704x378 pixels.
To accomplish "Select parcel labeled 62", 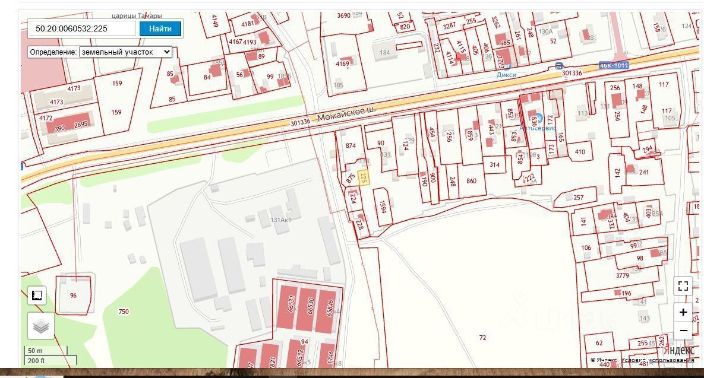I will pos(599,343).
